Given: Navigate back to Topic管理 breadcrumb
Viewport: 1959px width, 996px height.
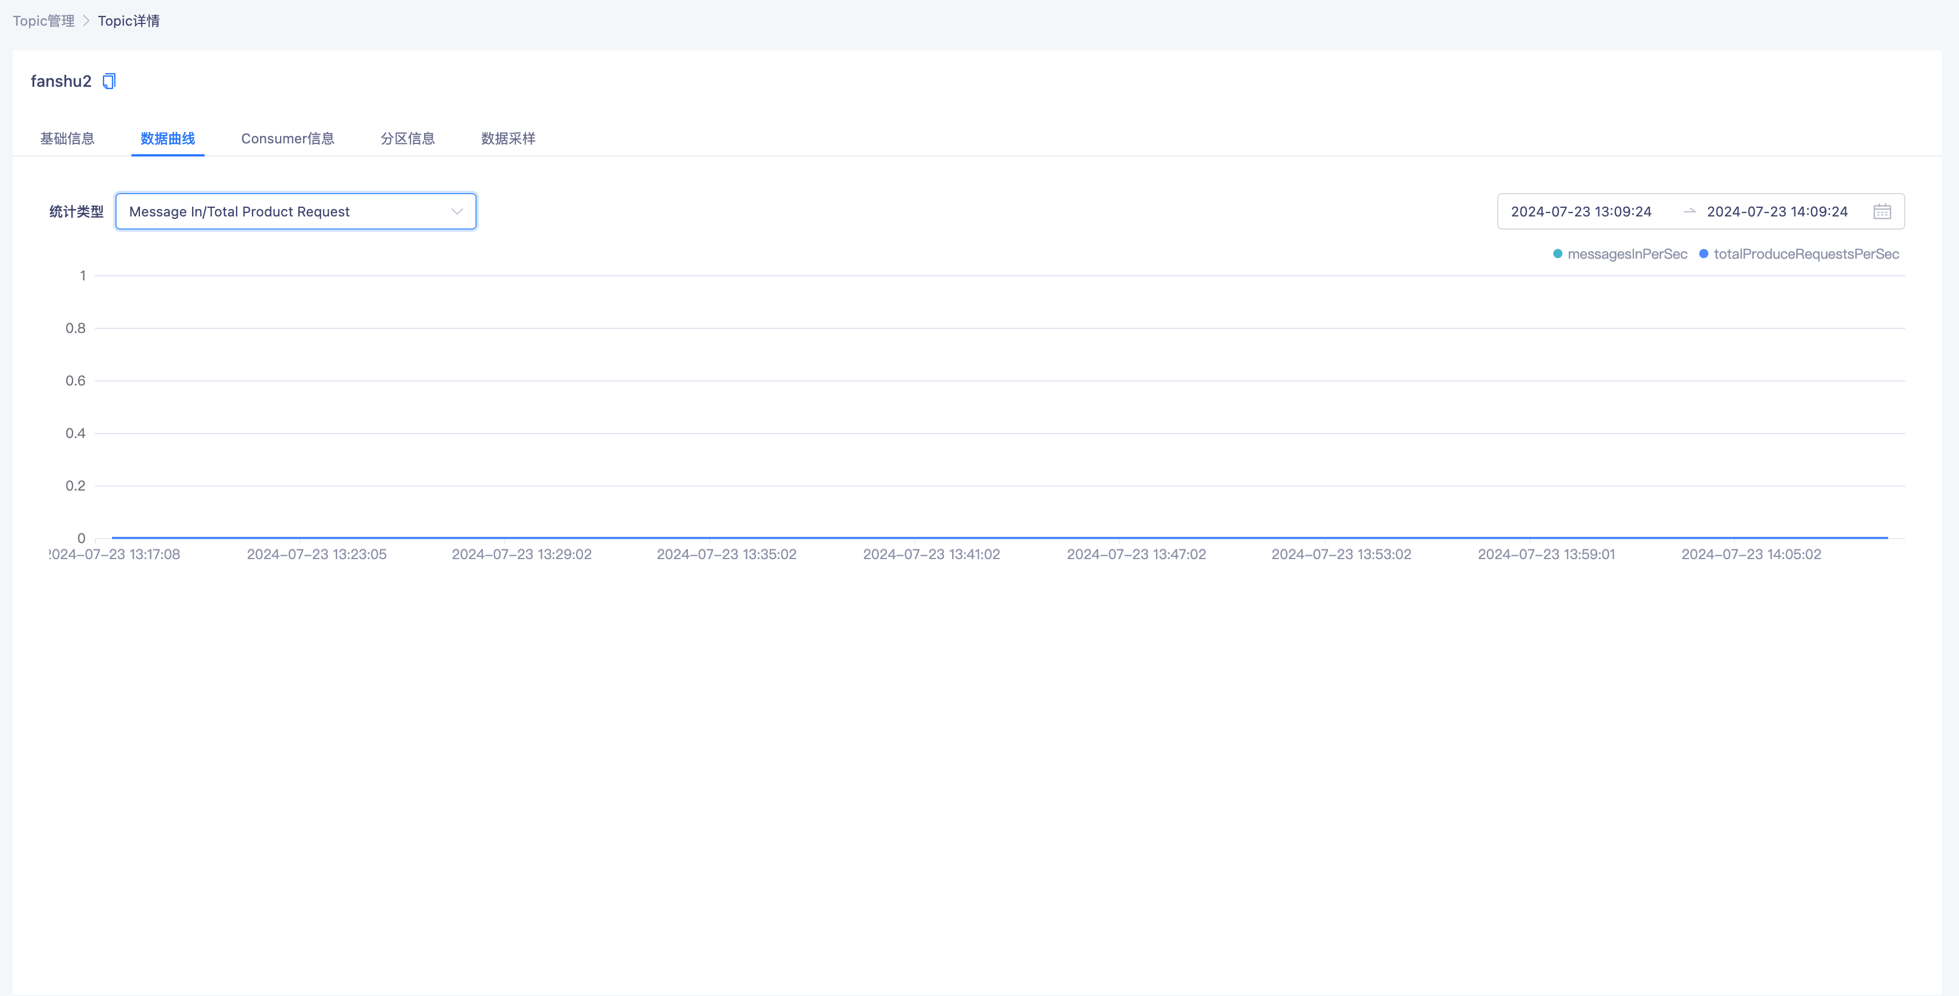Looking at the screenshot, I should coord(43,21).
